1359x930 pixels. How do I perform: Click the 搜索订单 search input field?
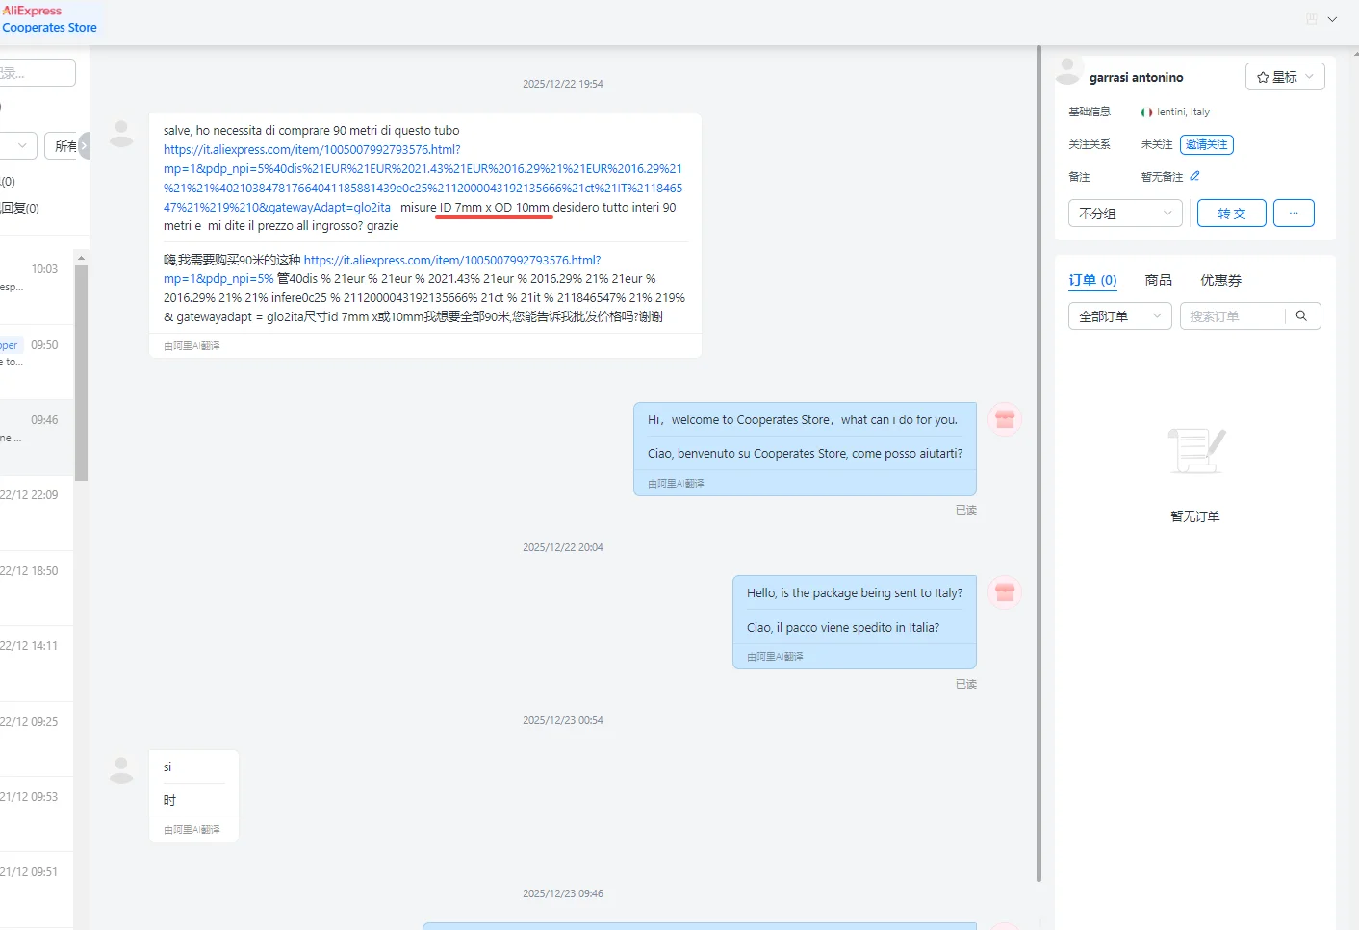tap(1233, 315)
